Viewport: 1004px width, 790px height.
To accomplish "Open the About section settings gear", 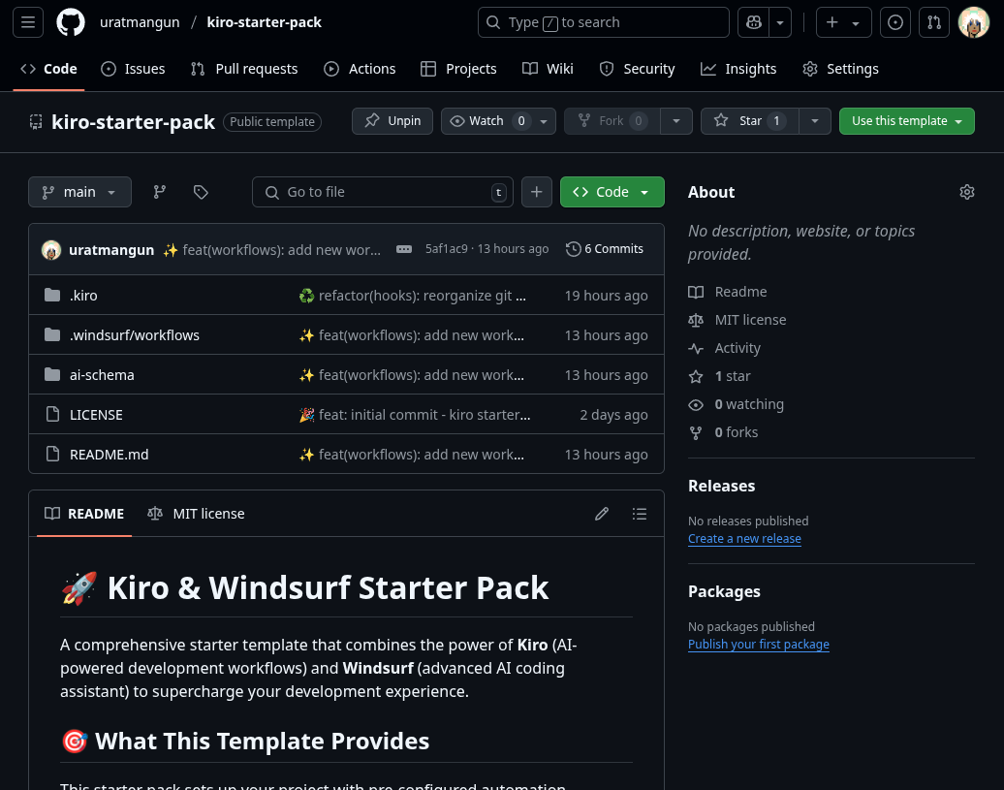I will click(966, 192).
